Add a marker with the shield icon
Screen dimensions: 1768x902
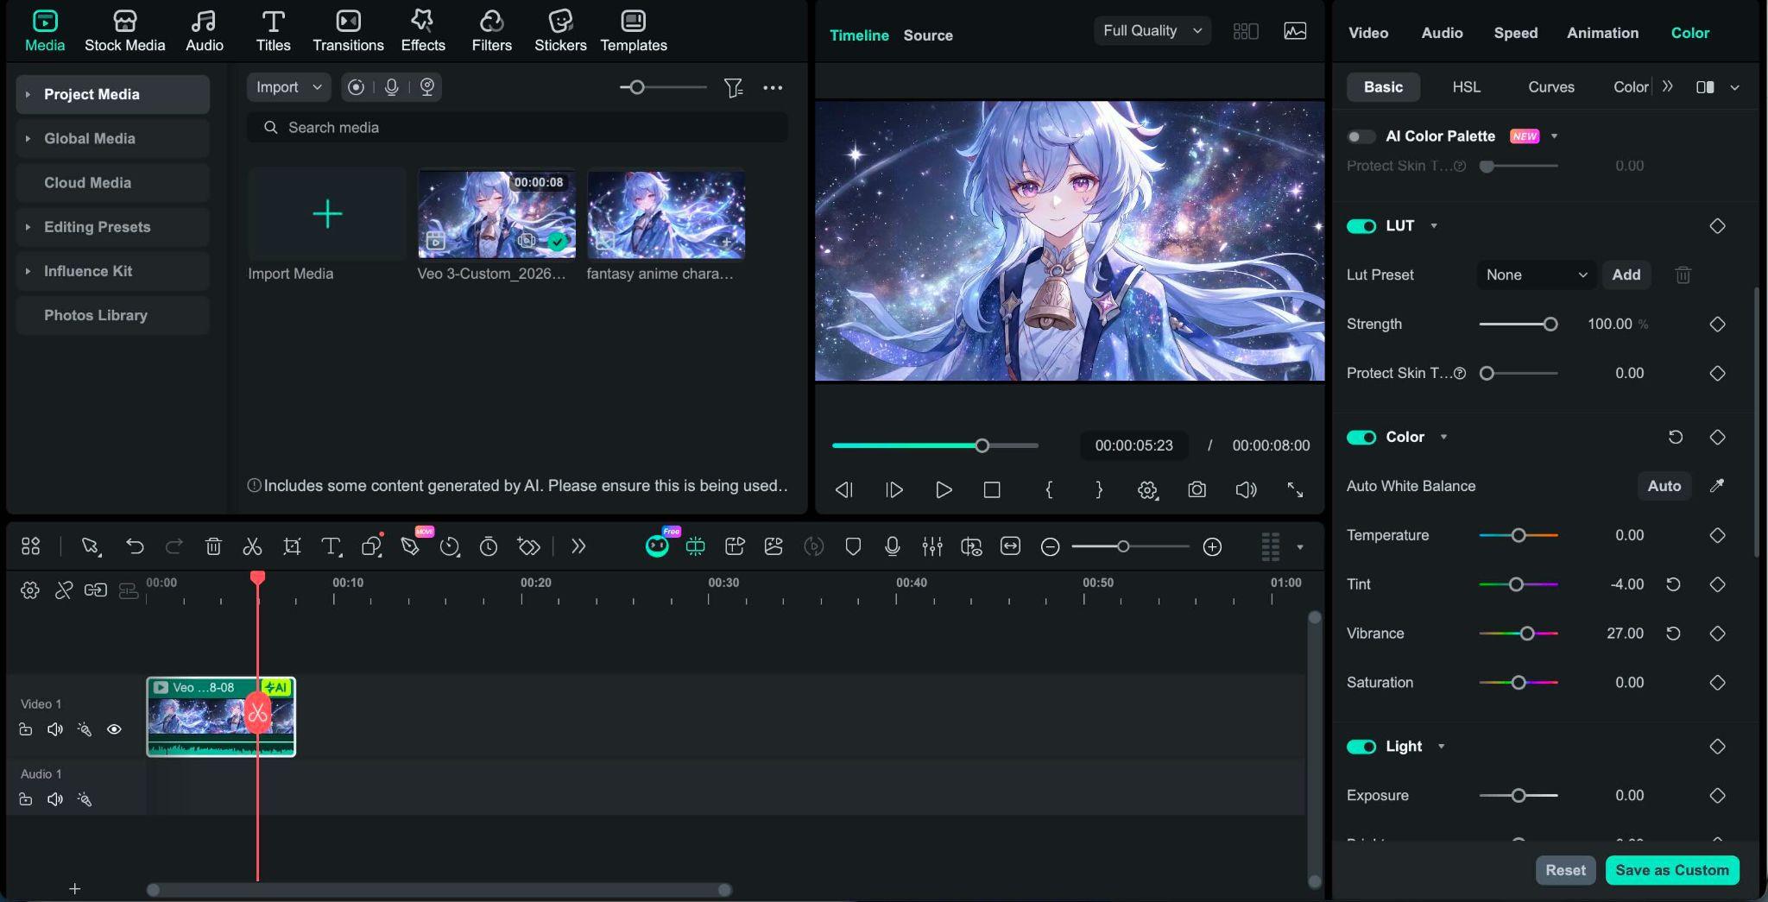tap(853, 546)
